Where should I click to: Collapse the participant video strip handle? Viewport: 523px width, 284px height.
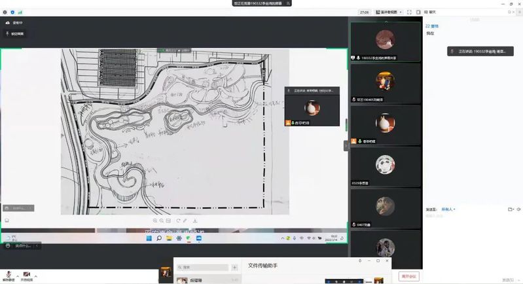coord(346,146)
